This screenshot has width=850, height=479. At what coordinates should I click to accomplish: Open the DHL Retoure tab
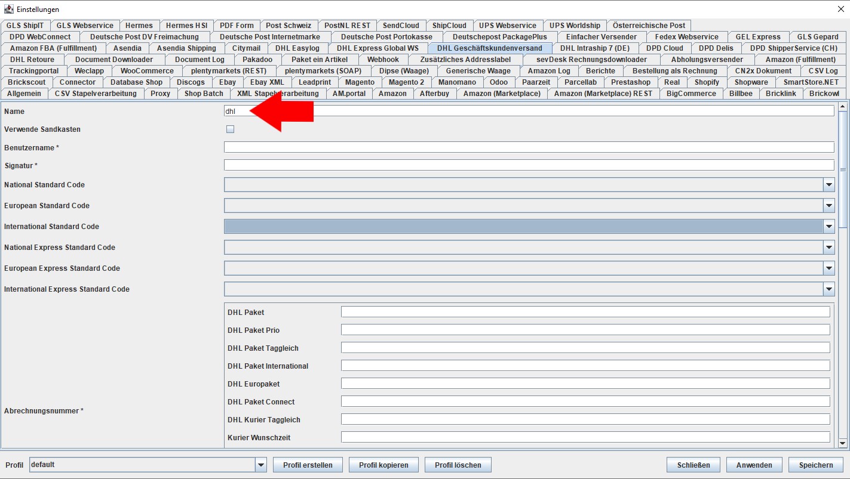click(32, 60)
